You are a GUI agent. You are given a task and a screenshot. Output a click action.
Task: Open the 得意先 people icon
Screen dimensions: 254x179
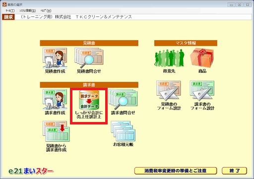[169, 58]
